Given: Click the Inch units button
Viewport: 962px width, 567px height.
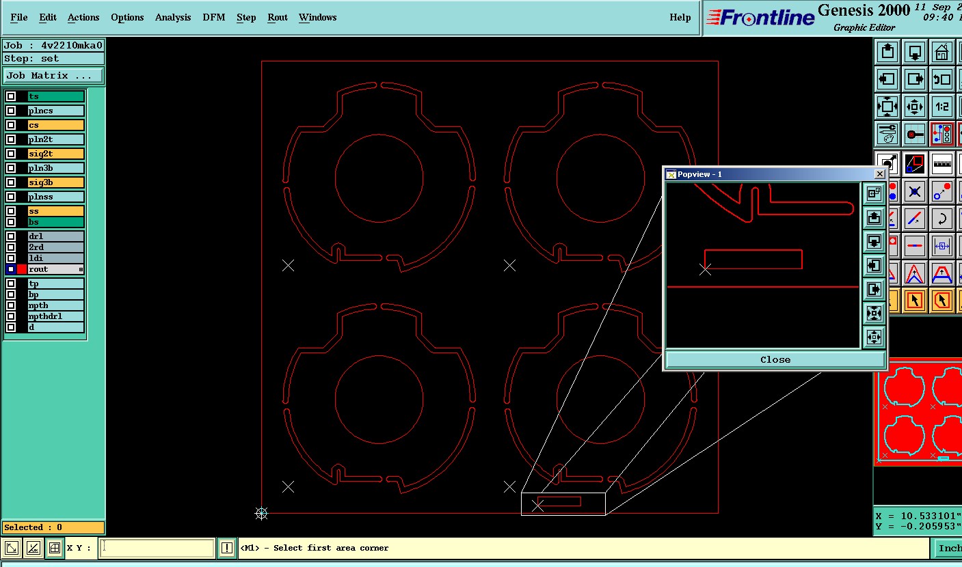Looking at the screenshot, I should point(948,548).
